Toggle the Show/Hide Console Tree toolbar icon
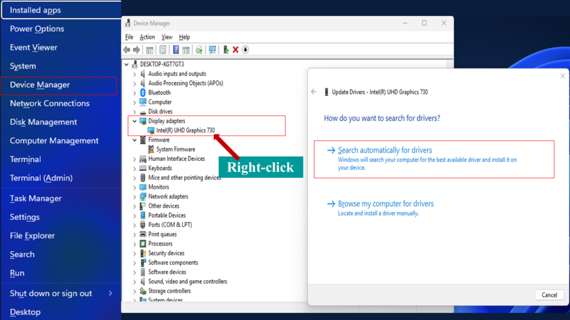 pos(149,49)
